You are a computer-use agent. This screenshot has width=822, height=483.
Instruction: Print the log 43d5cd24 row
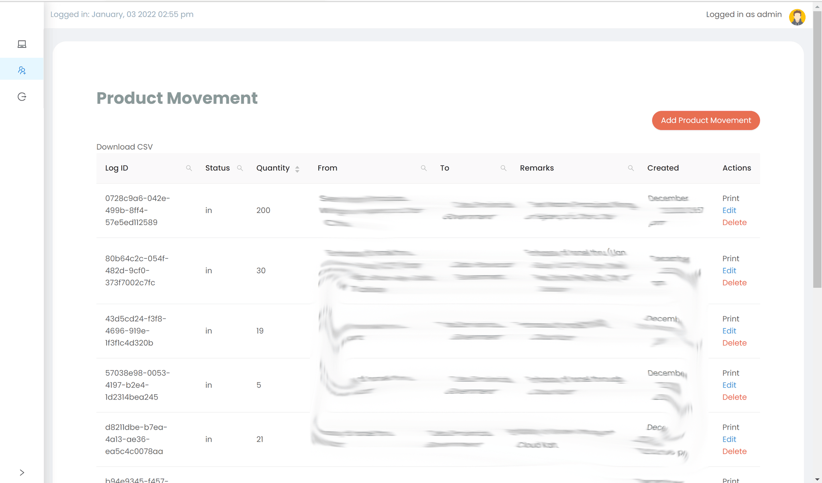(x=730, y=319)
